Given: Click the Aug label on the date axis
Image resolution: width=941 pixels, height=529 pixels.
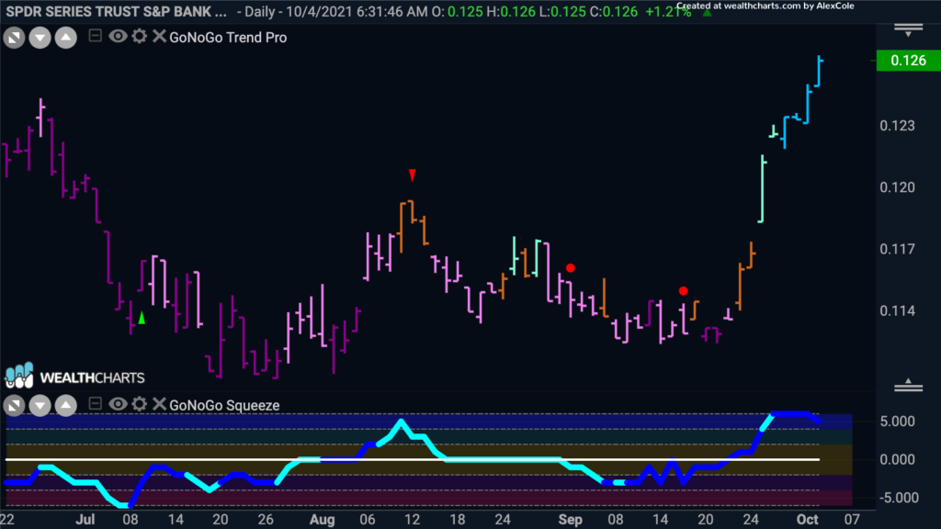Looking at the screenshot, I should [323, 520].
